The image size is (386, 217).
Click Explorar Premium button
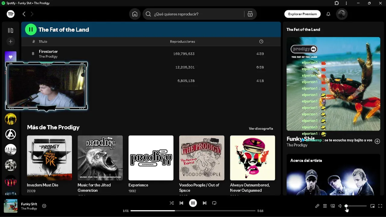click(302, 14)
